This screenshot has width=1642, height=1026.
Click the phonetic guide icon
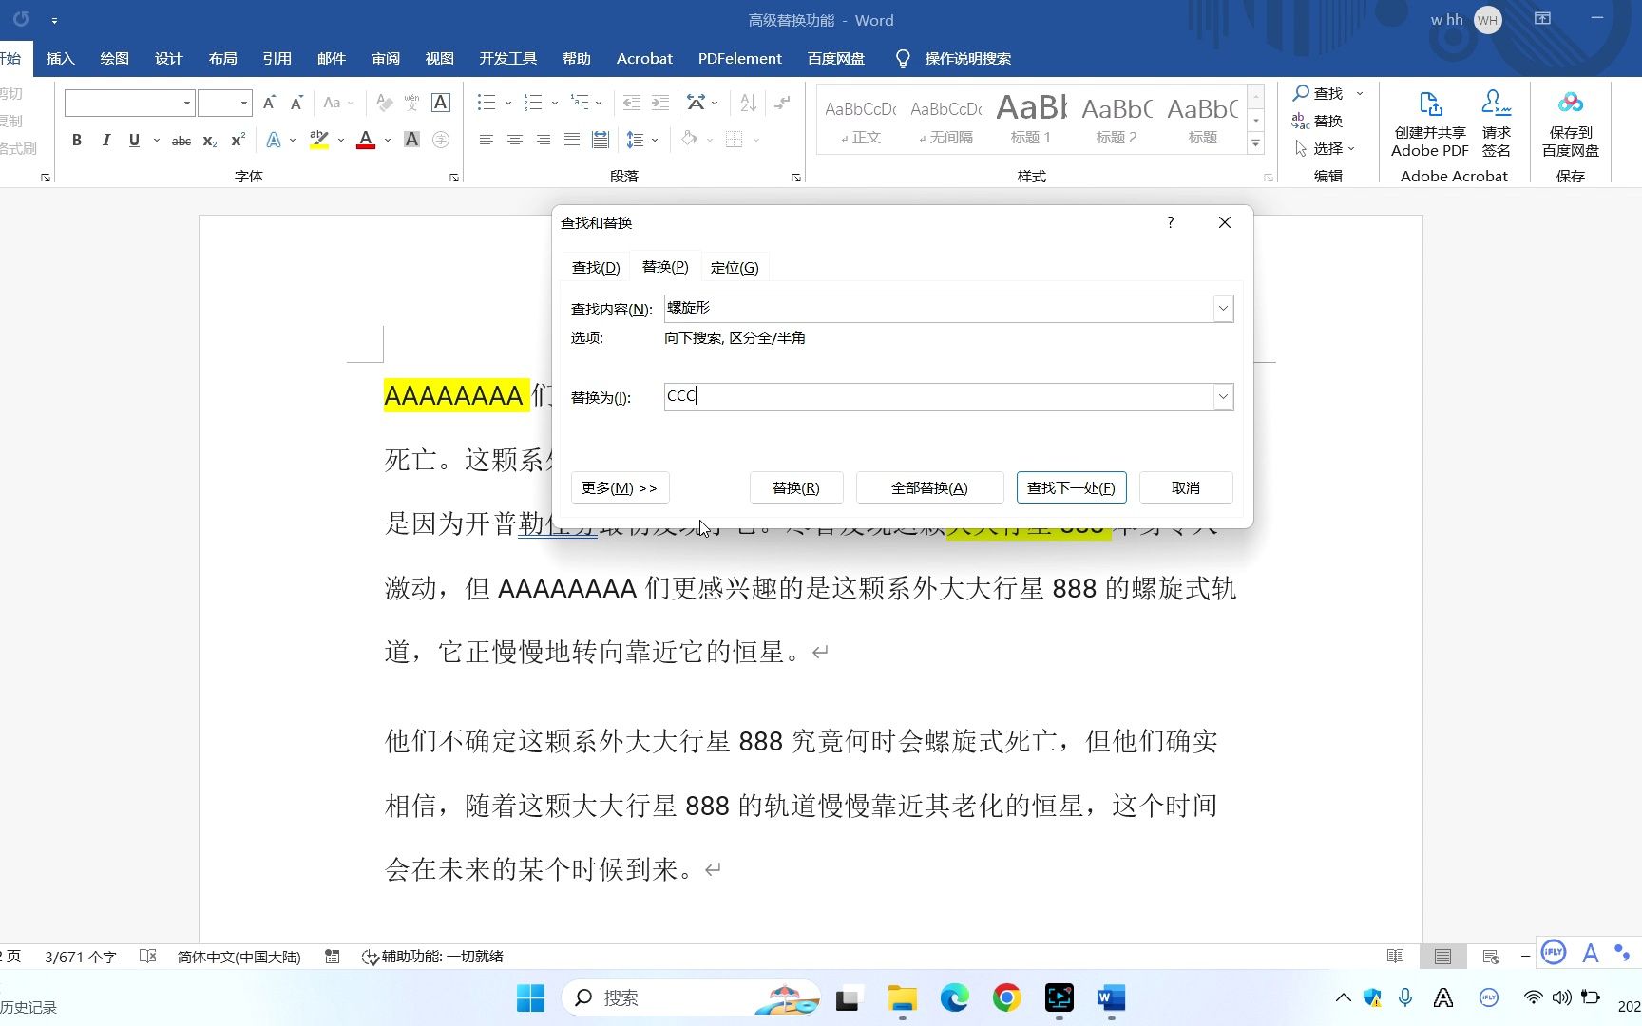point(411,103)
